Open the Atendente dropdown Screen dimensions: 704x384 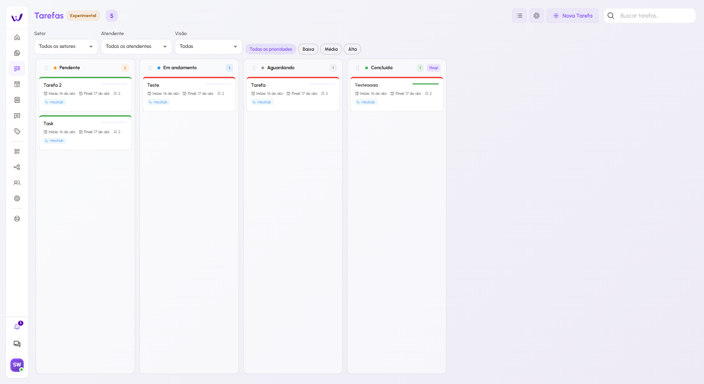click(136, 46)
